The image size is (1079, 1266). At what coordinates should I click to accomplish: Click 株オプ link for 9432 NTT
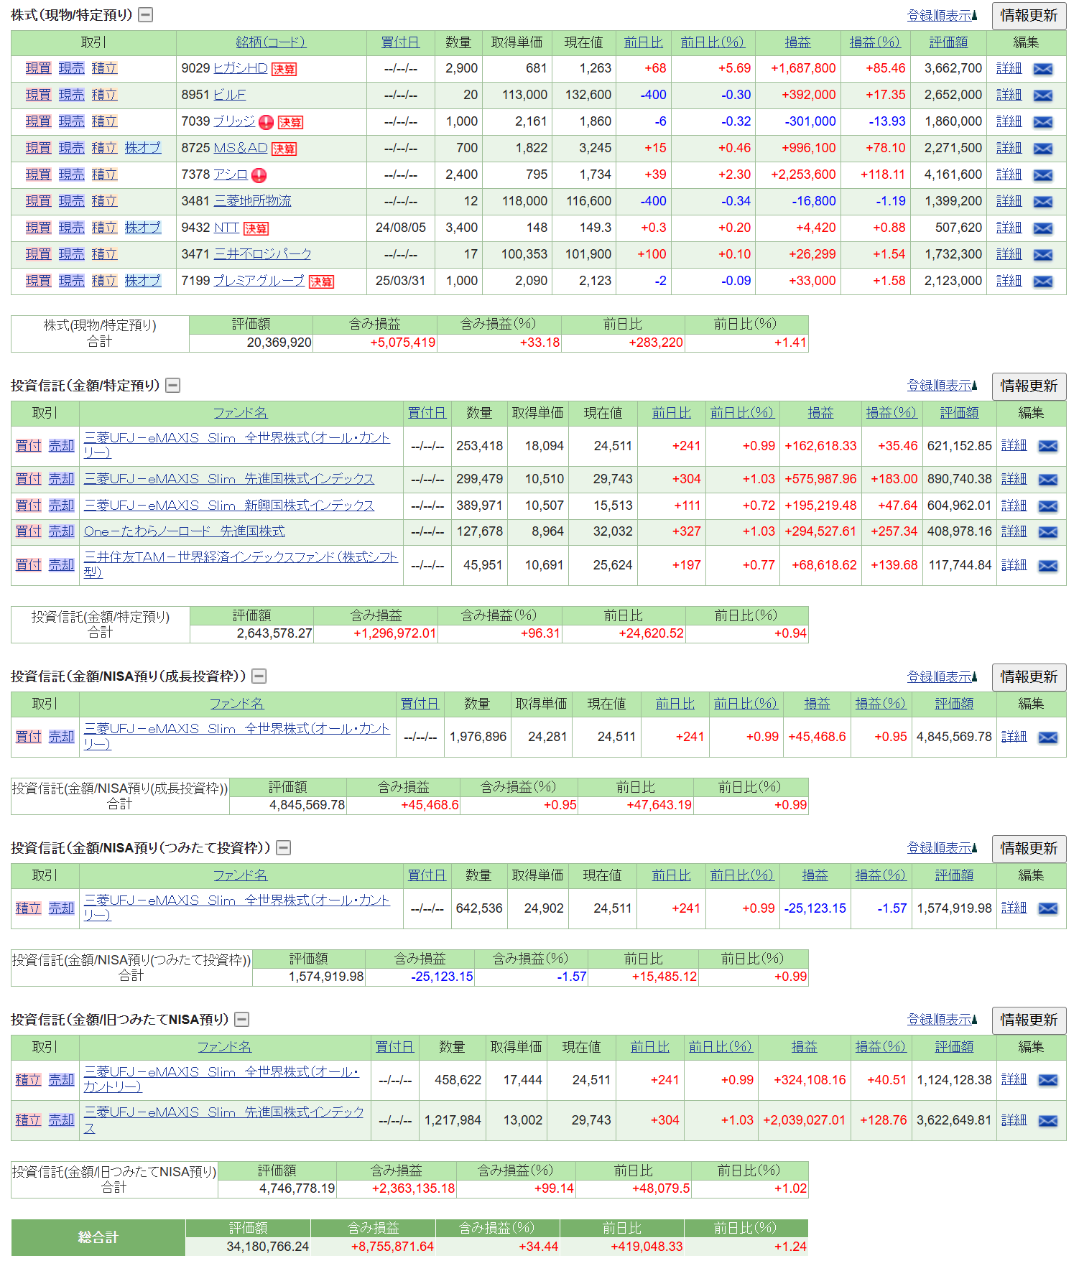pos(143,228)
